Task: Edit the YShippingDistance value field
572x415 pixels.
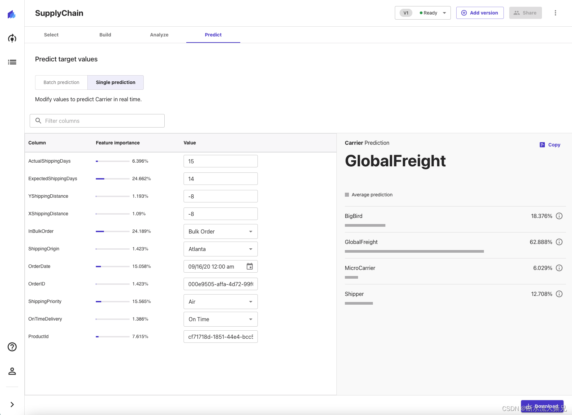Action: (x=221, y=196)
